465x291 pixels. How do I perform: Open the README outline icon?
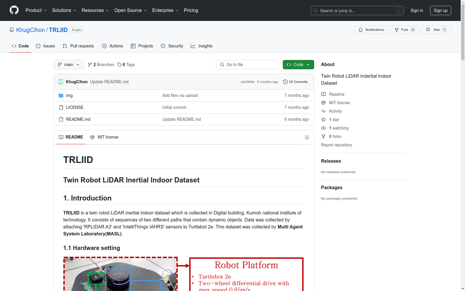tap(307, 137)
